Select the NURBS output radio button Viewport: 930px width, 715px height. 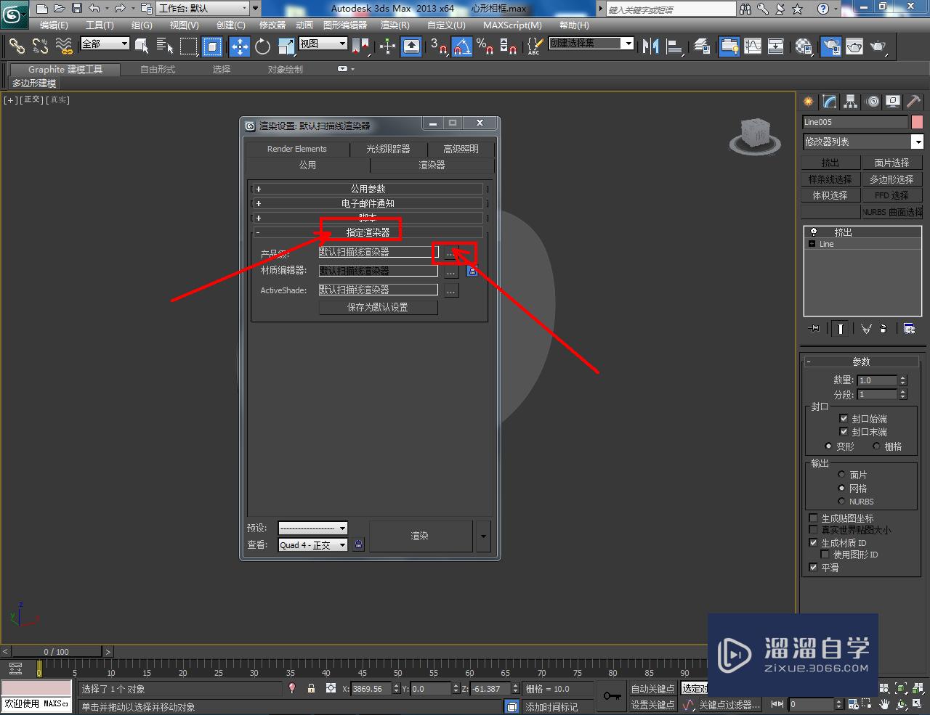click(x=841, y=502)
